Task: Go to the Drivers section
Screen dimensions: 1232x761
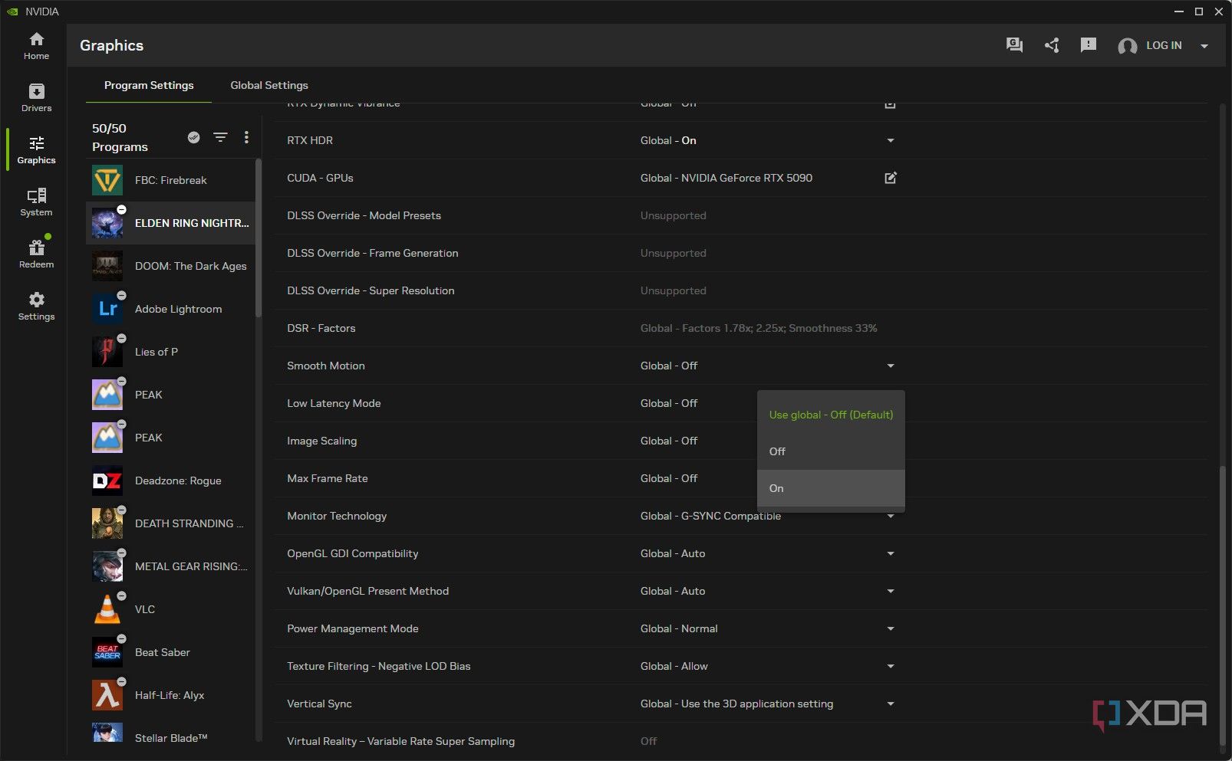Action: click(x=36, y=98)
